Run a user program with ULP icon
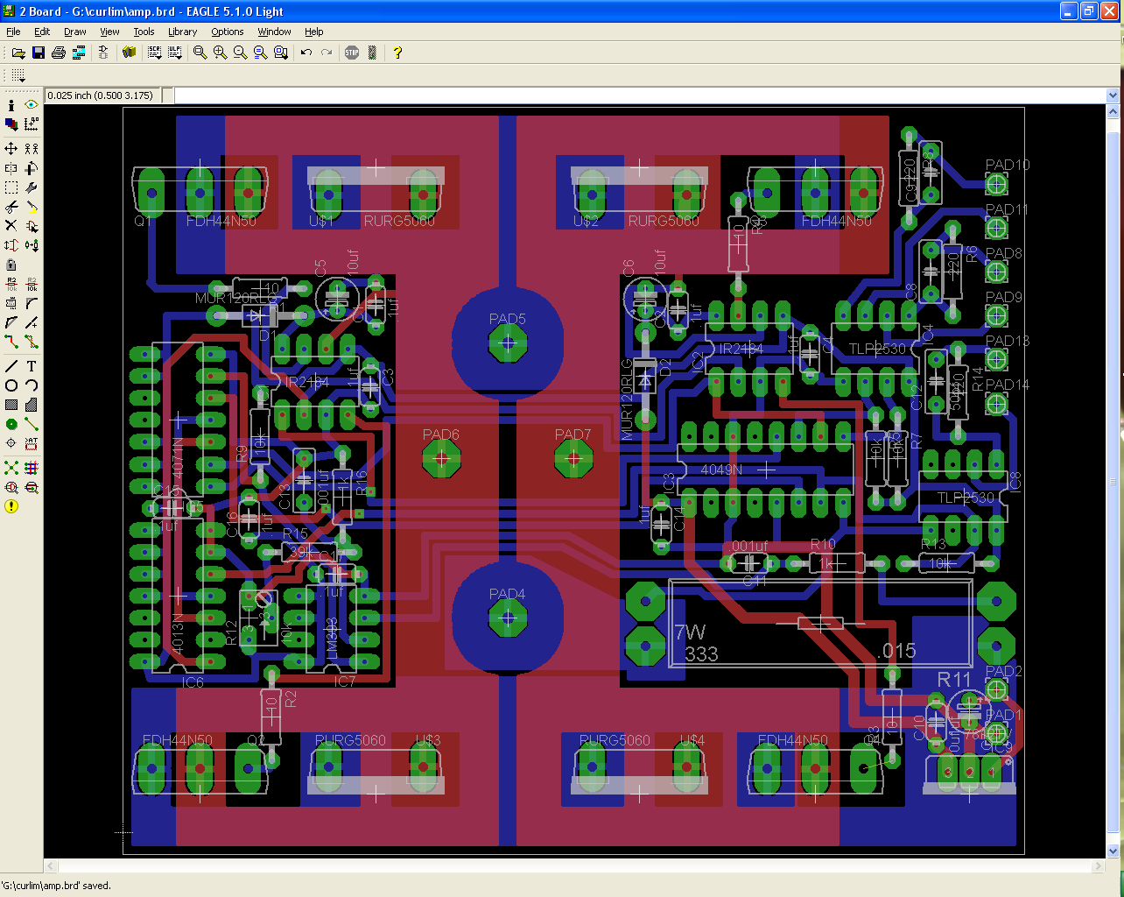The height and width of the screenshot is (897, 1124). click(175, 53)
